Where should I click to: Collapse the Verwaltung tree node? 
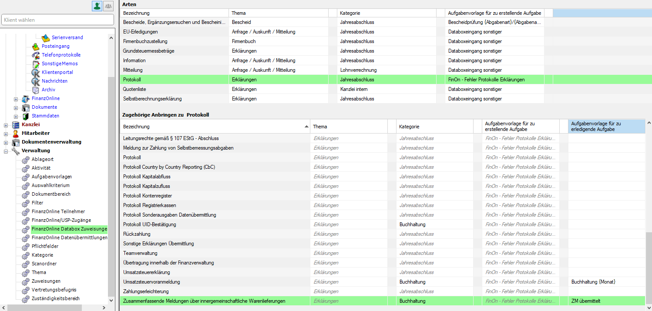(6, 151)
